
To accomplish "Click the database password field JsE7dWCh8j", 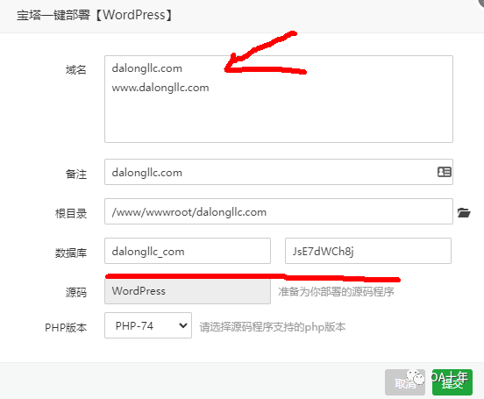I will [x=368, y=251].
